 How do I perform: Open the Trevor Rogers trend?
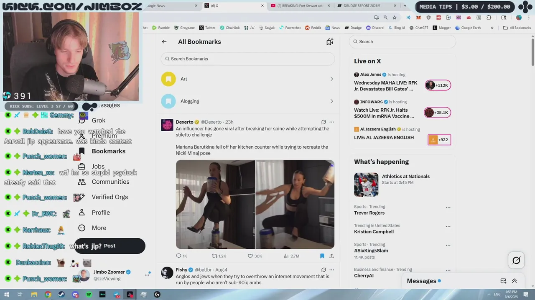[x=369, y=213]
